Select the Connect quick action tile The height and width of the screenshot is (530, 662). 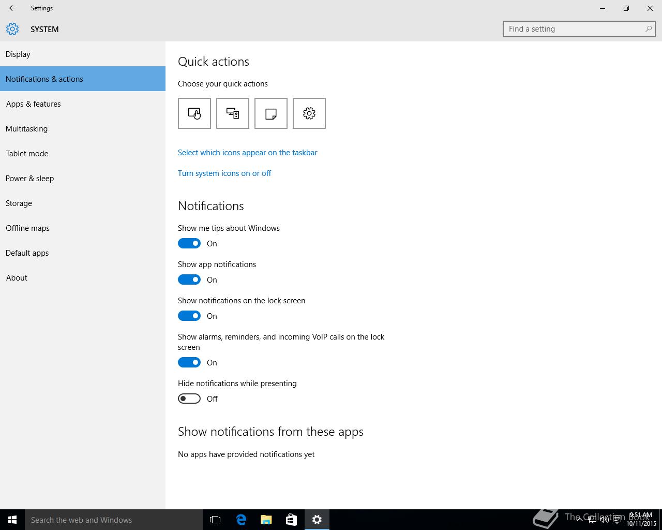[x=233, y=113]
